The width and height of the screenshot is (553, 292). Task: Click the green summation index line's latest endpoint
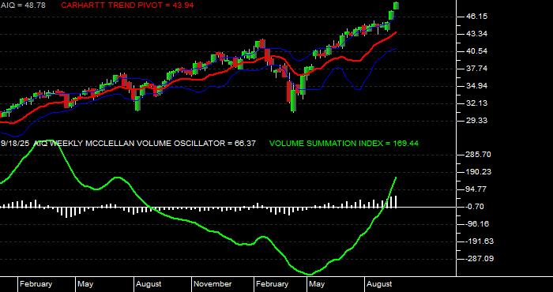coord(396,178)
